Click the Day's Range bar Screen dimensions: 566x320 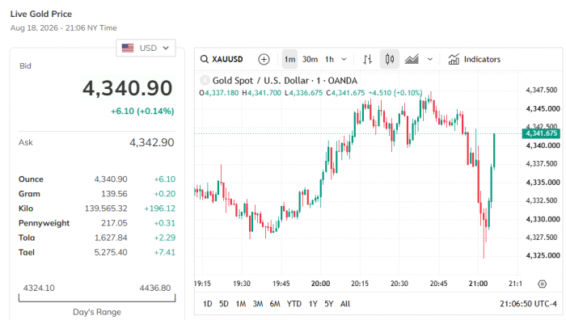coord(97,298)
